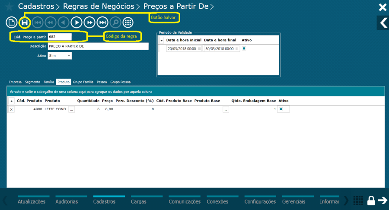This screenshot has width=389, height=210.
Task: Click the product code cell 4900
Action: point(38,109)
